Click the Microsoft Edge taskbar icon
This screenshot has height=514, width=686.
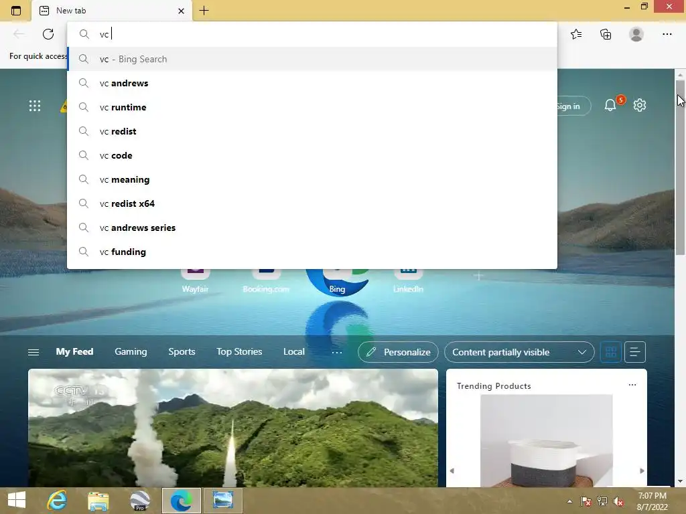click(x=181, y=501)
